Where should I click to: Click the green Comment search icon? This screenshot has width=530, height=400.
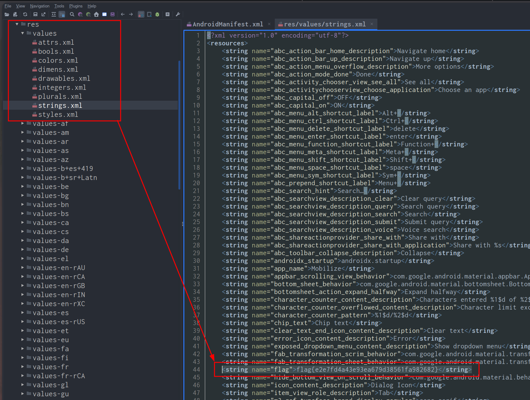[x=88, y=14]
